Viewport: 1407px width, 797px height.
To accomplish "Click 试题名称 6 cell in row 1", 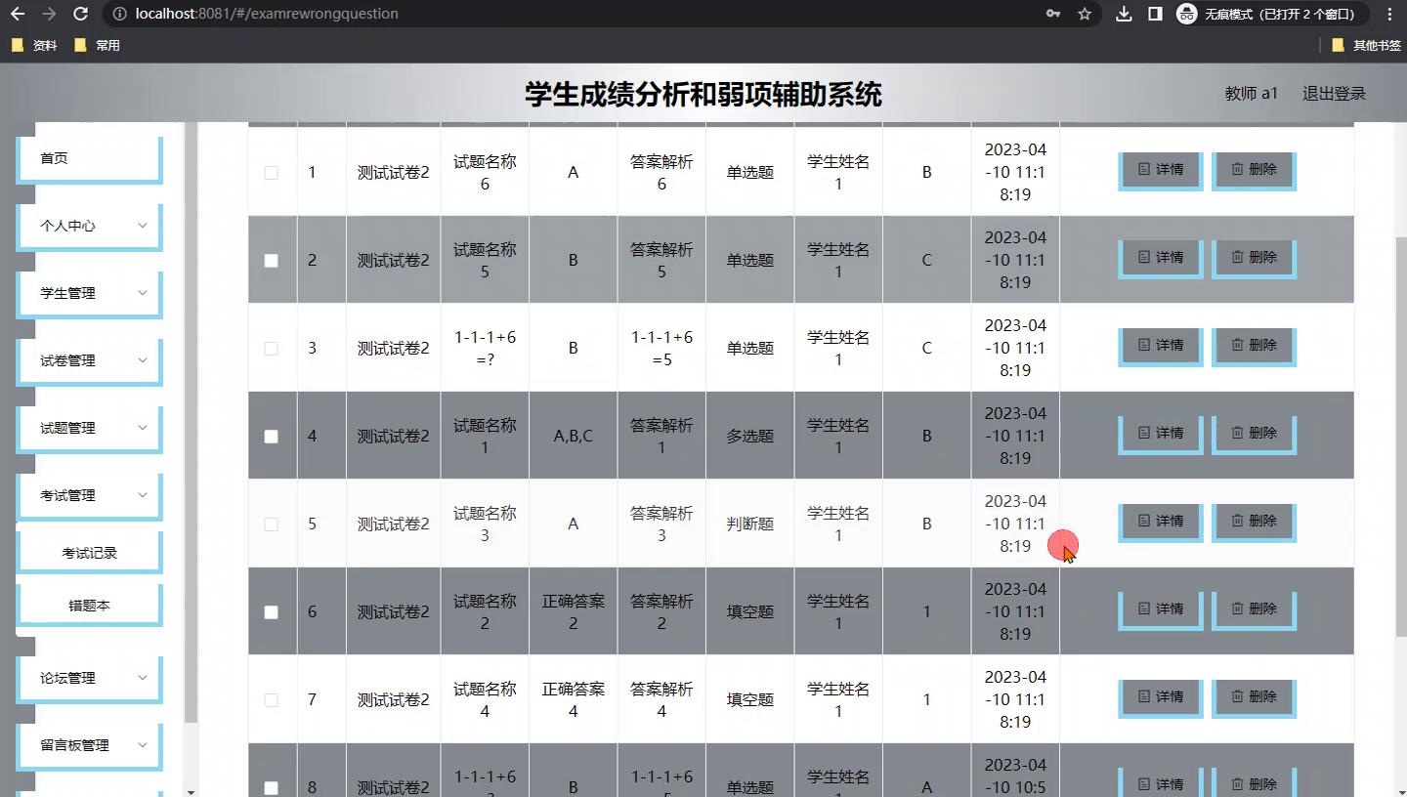I will click(x=485, y=172).
